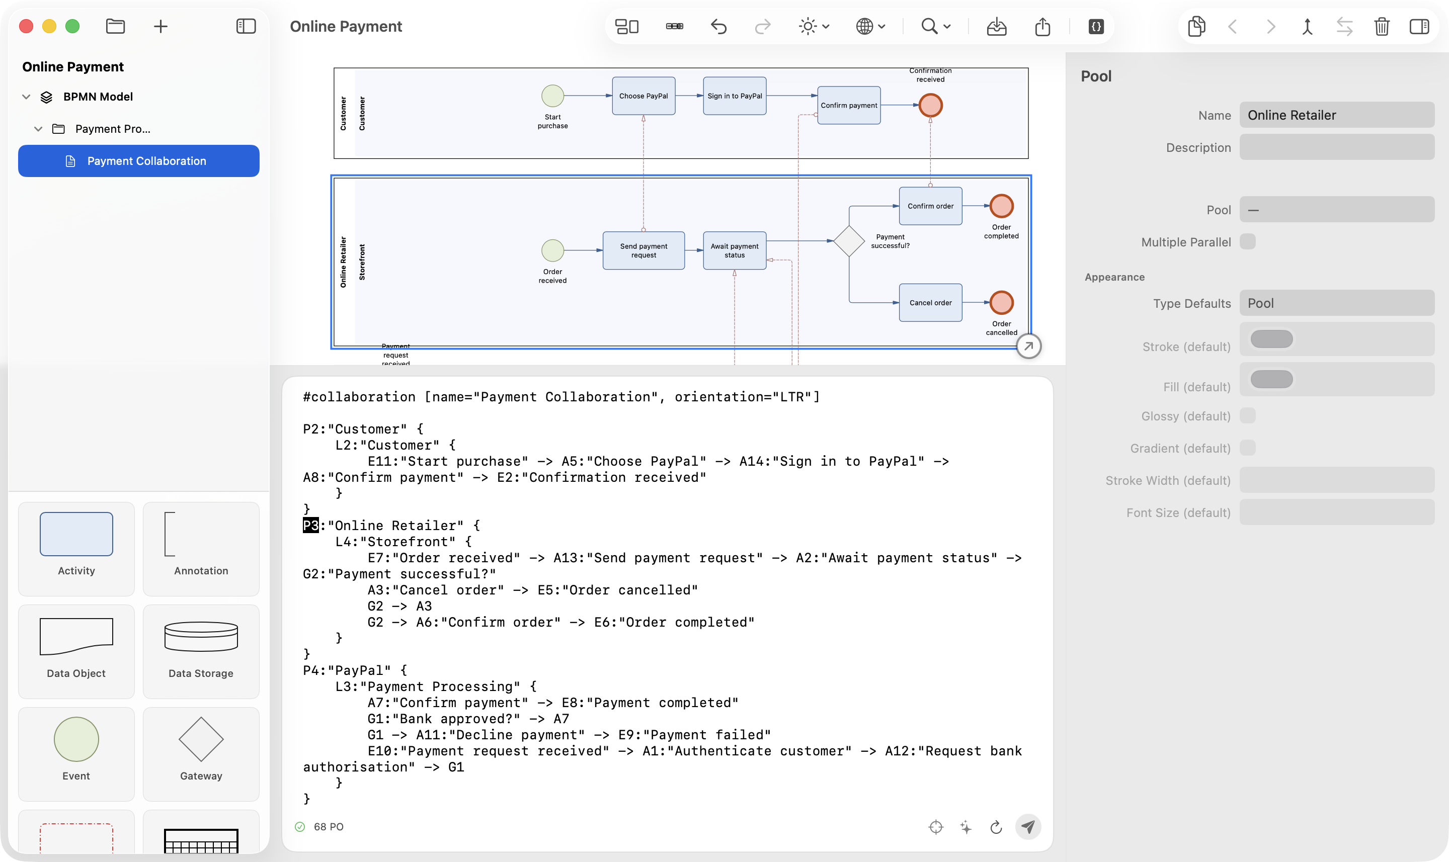The width and height of the screenshot is (1449, 862).
Task: Enable the Multiple Parallel checkbox
Action: point(1247,241)
